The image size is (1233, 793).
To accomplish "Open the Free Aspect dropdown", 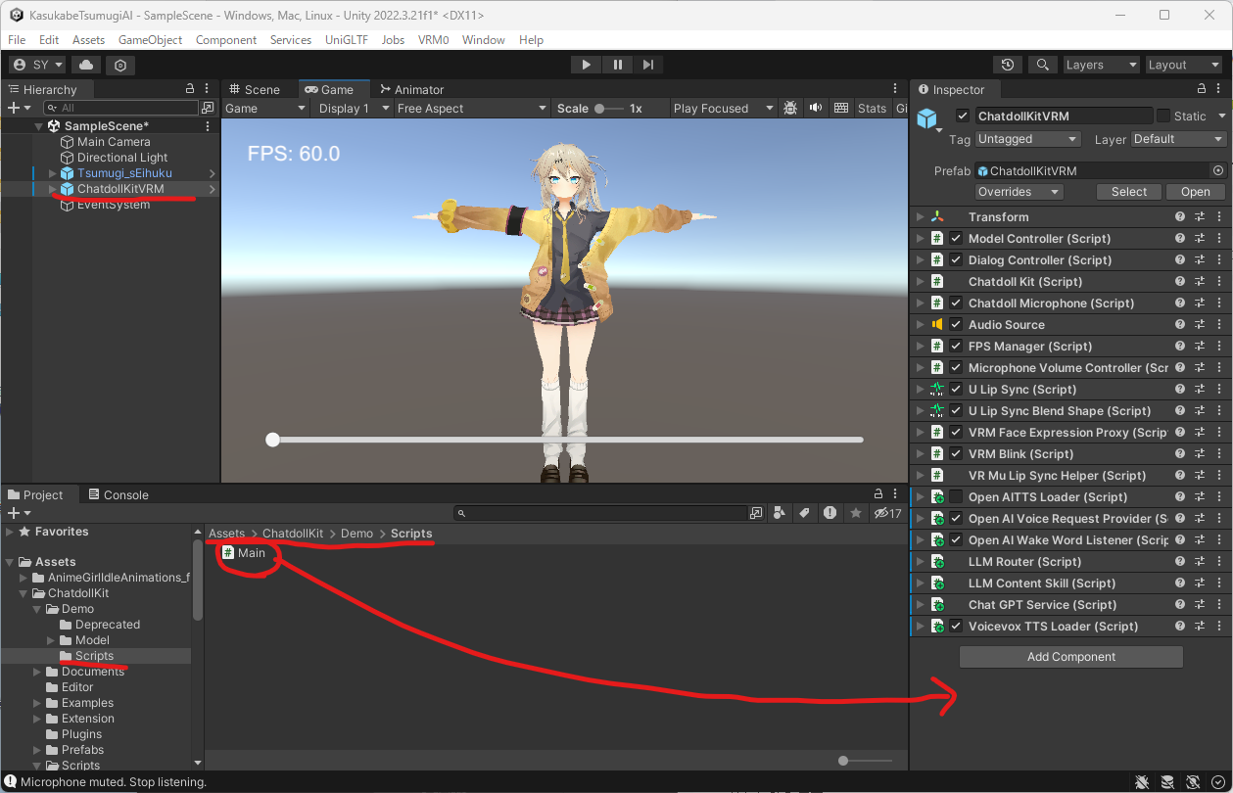I will point(472,109).
